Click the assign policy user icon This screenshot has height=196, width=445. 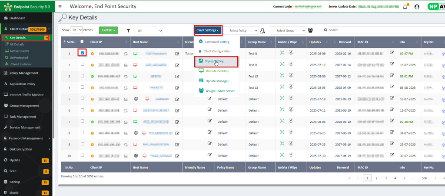point(262,31)
